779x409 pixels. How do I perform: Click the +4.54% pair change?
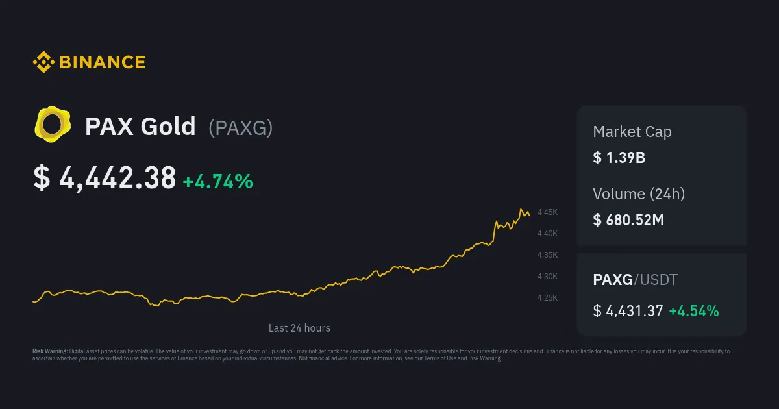click(x=694, y=311)
